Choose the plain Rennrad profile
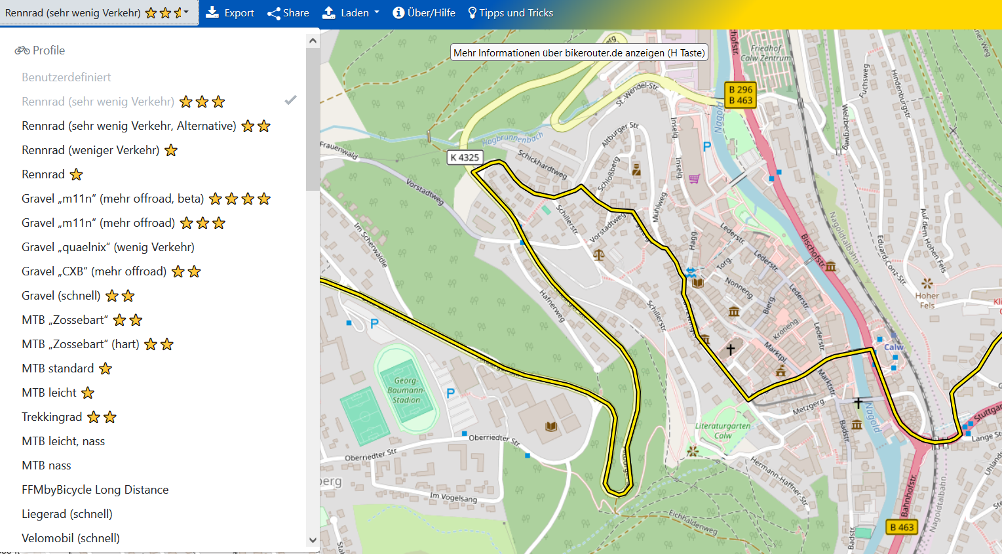Viewport: 1002px width, 554px height. tap(52, 174)
